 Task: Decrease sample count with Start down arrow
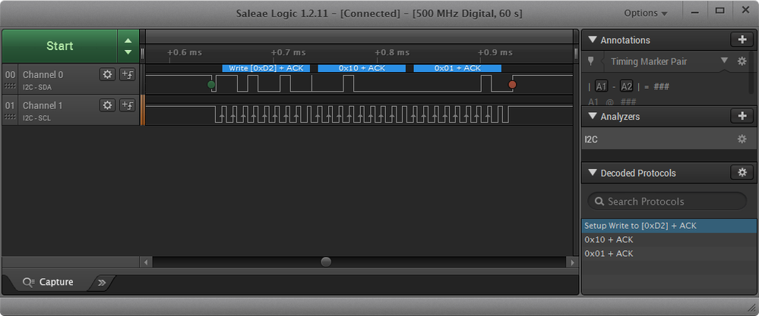click(128, 52)
